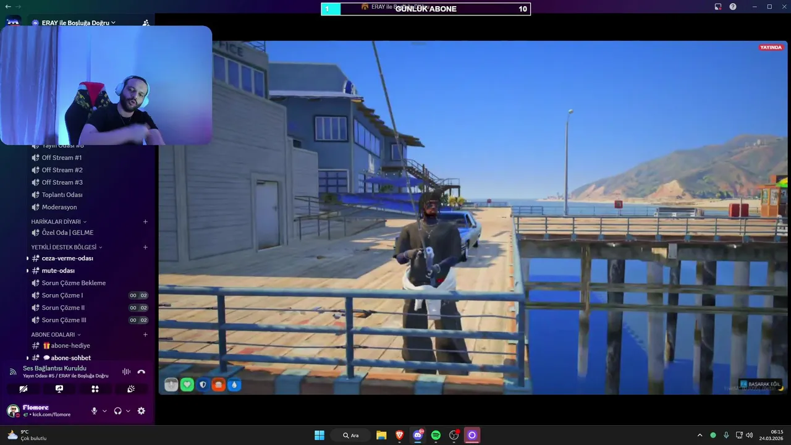Go back with the back arrow

(x=8, y=6)
